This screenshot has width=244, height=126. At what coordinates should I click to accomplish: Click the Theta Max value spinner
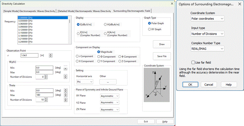pos(66,95)
